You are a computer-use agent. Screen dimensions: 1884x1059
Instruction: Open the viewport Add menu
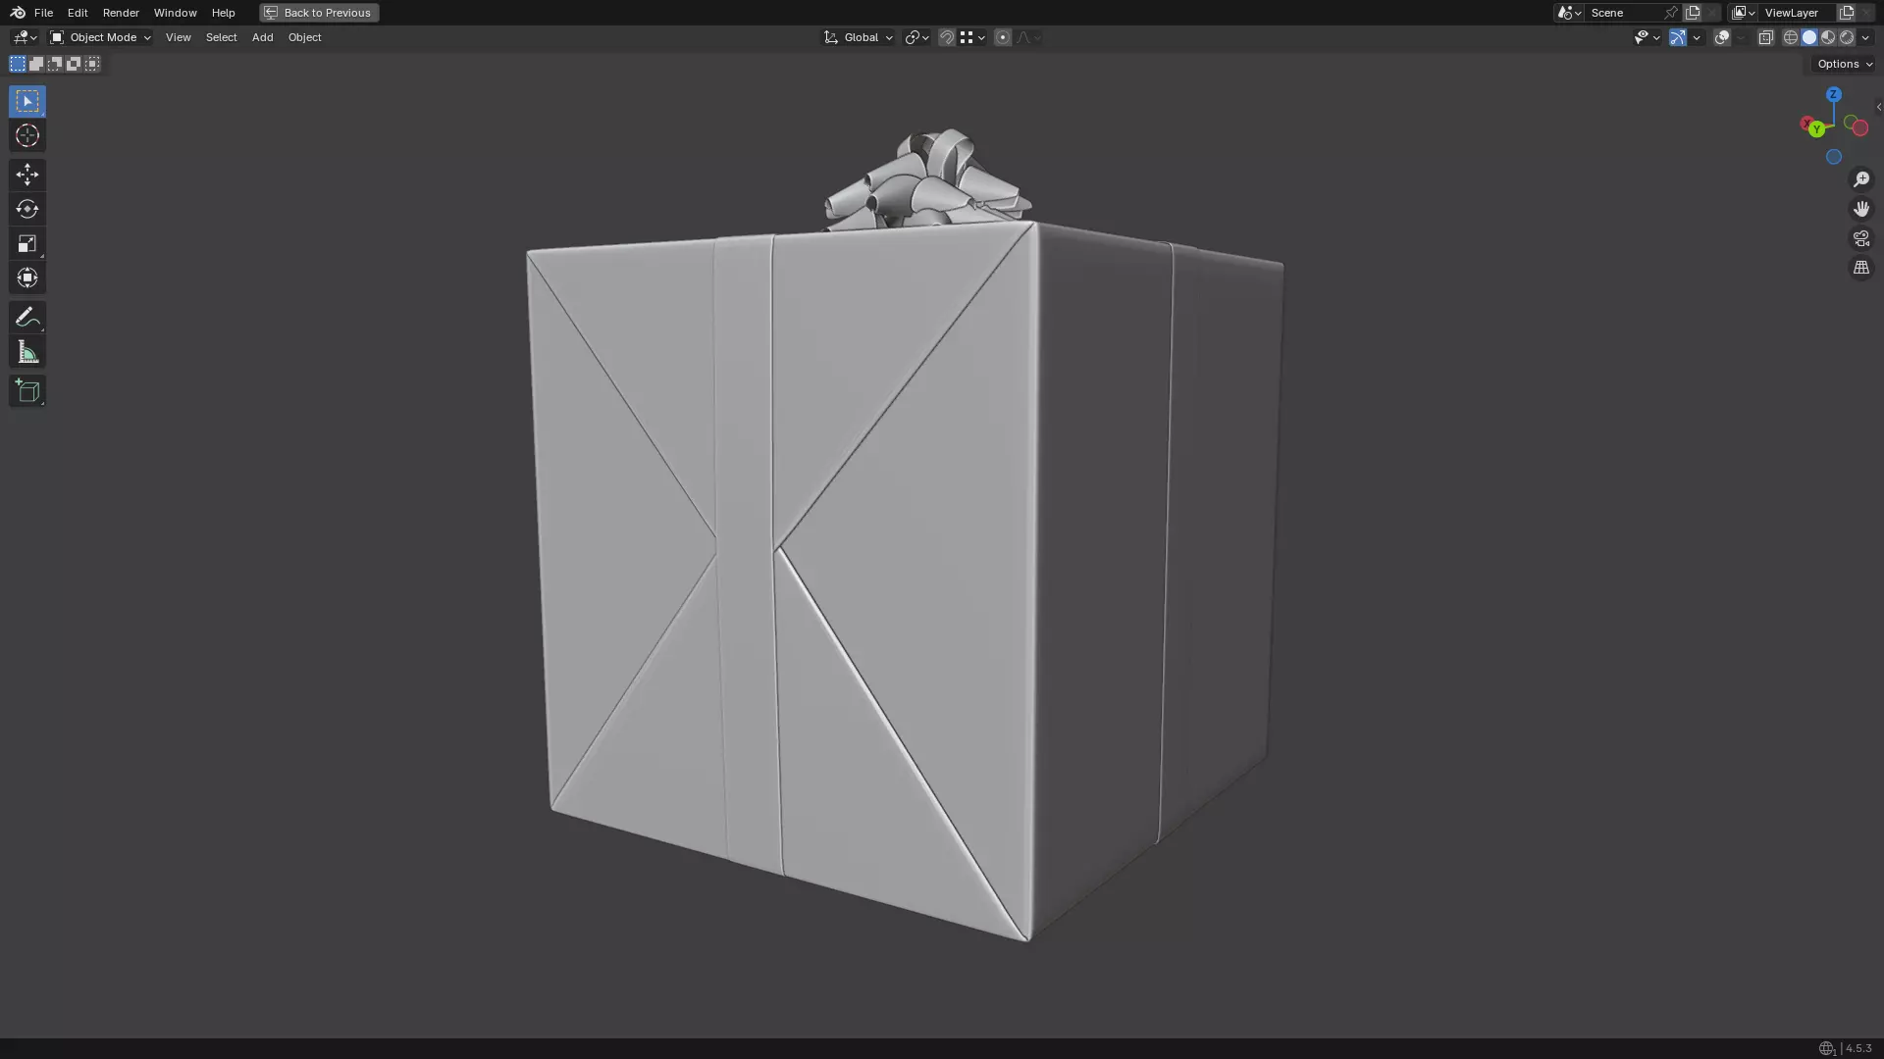262,37
